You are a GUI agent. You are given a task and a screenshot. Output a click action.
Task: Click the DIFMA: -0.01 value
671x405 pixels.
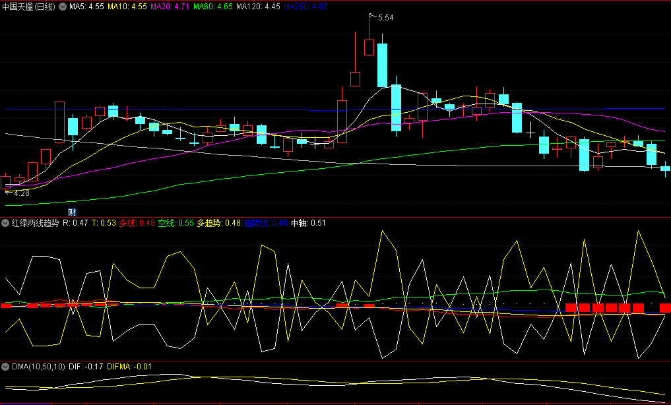[129, 367]
